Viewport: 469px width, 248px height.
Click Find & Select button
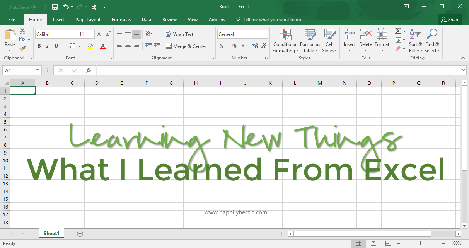(x=432, y=41)
